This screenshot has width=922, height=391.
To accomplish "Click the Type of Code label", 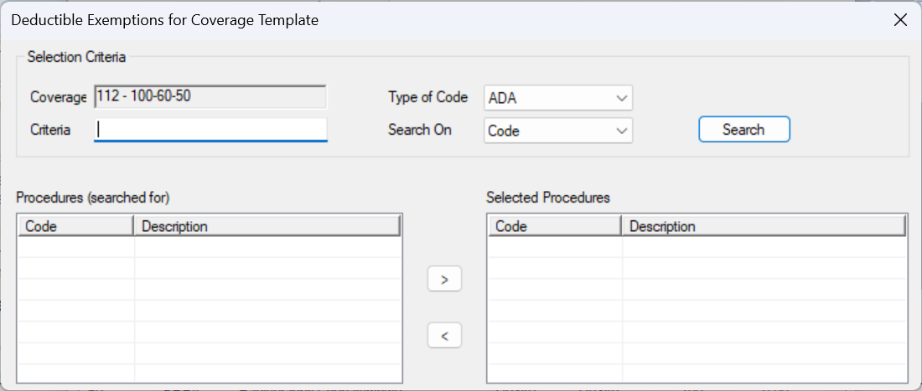I will coord(427,97).
